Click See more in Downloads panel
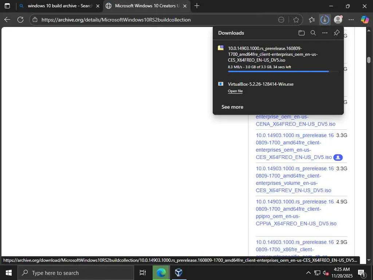 pos(232,107)
